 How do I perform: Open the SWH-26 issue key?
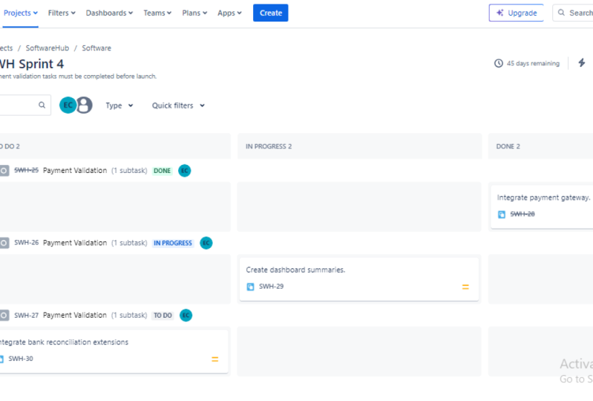coord(26,243)
